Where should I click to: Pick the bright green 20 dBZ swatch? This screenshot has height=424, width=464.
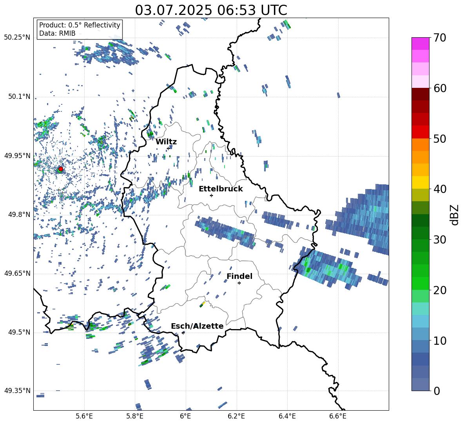tap(420, 283)
